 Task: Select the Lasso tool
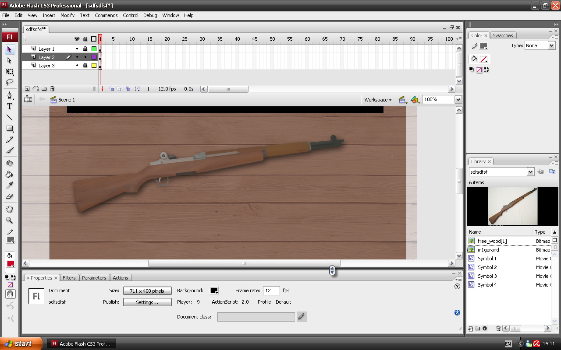coord(10,82)
